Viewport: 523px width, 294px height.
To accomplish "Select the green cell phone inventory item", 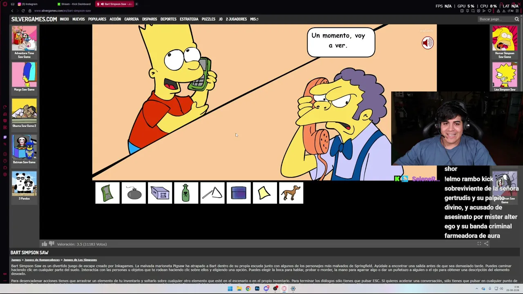I will (107, 193).
